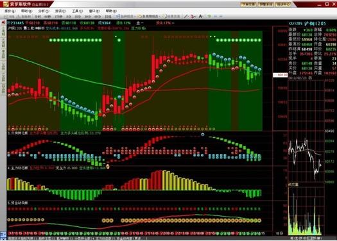Click the third gold title bar button

pos(283,4)
